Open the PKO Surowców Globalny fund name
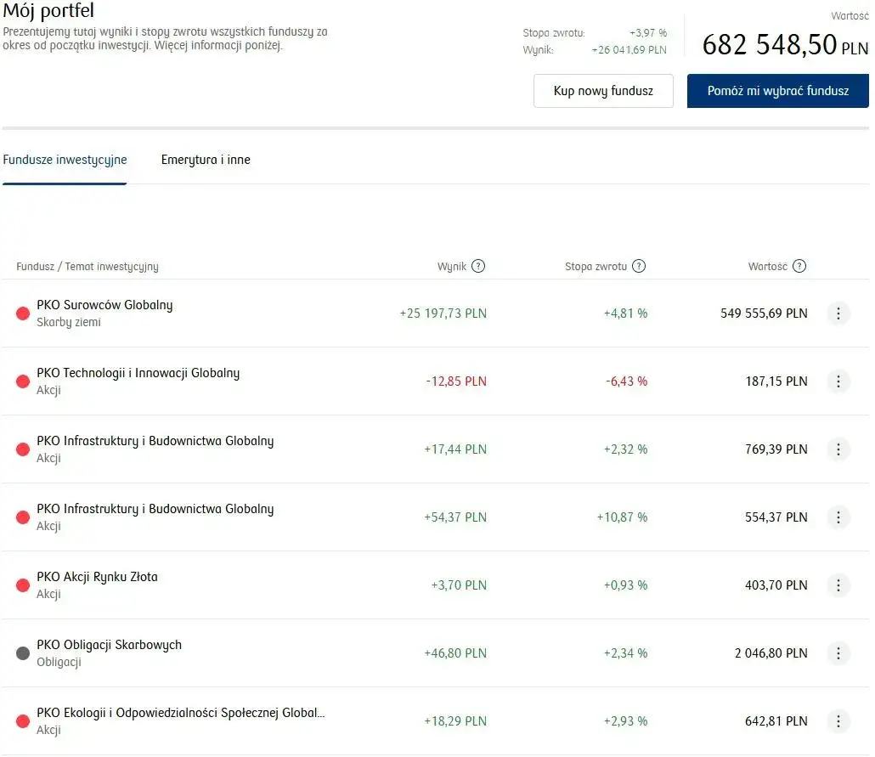Screen dimensions: 875x757 coord(104,305)
